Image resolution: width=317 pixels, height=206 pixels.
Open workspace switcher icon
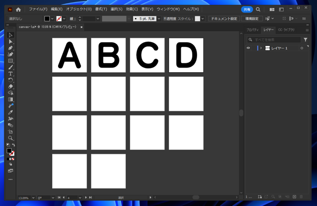[x=281, y=9]
